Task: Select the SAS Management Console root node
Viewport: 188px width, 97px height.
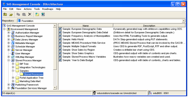Action: pos(20,26)
